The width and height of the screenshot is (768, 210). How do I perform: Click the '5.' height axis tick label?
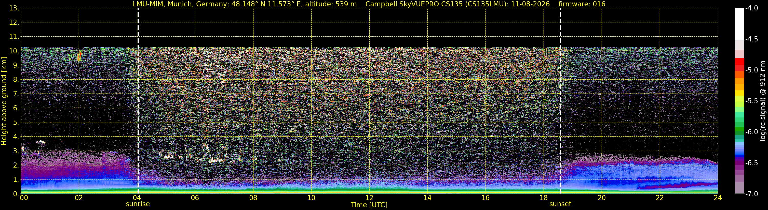pyautogui.click(x=16, y=122)
